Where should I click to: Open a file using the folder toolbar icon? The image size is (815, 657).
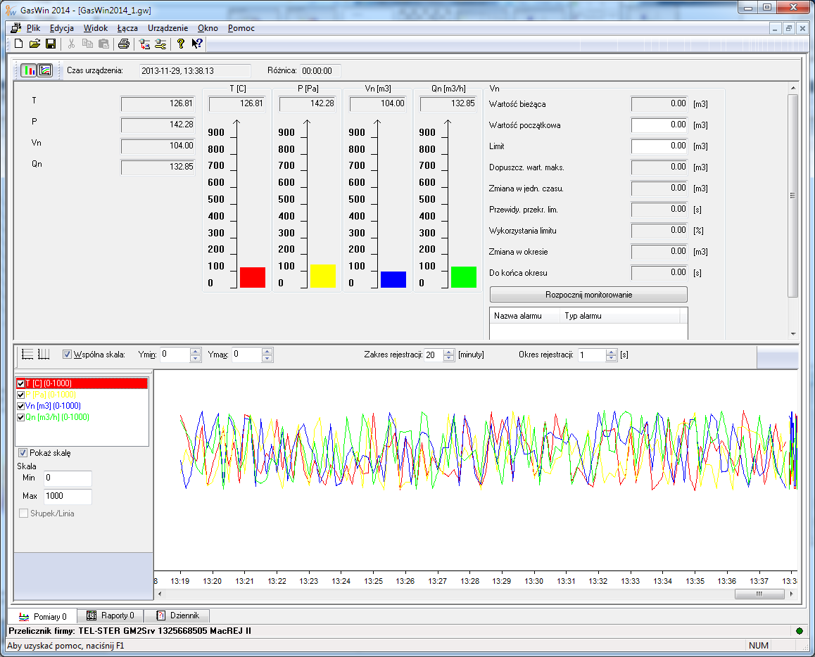(x=34, y=44)
